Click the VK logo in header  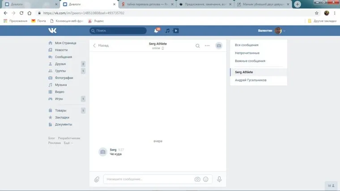pos(53,31)
